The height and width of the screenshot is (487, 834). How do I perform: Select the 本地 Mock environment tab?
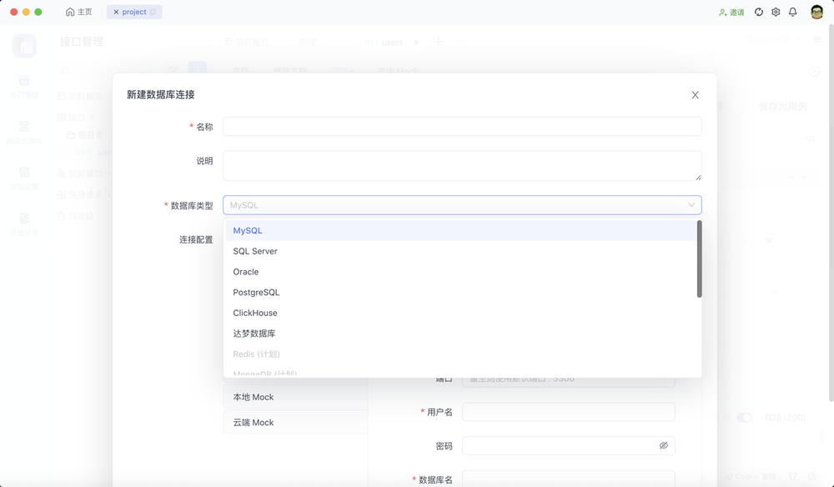pyautogui.click(x=254, y=398)
